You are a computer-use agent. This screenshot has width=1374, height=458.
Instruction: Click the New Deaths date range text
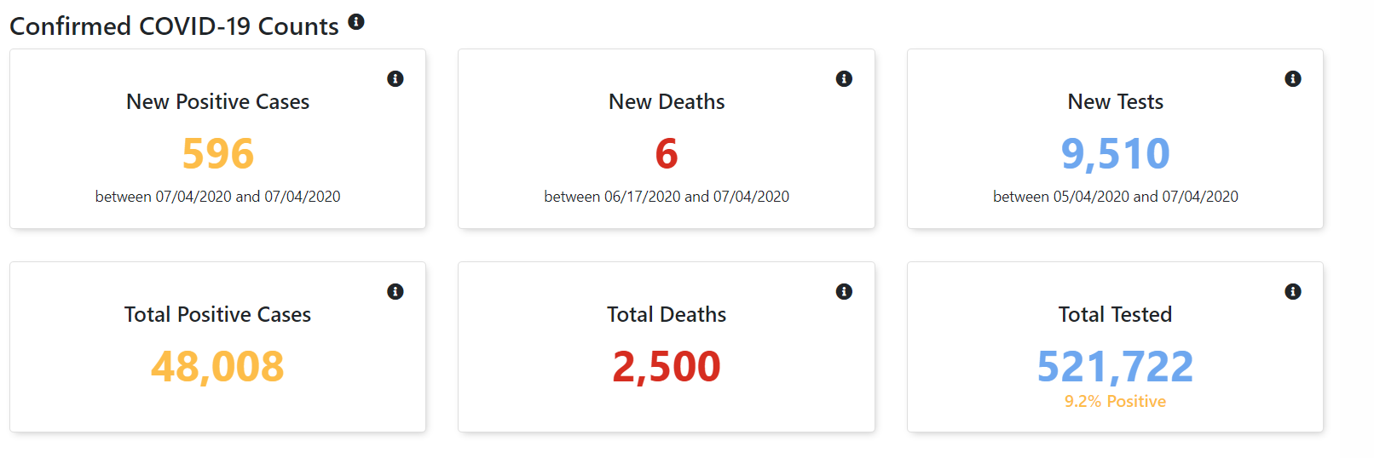667,197
